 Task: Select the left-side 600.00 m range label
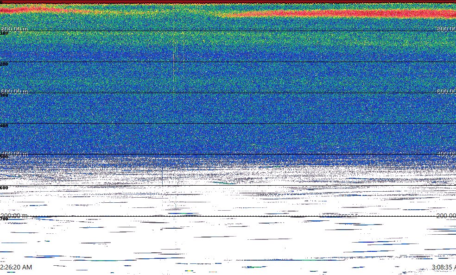tap(14, 91)
